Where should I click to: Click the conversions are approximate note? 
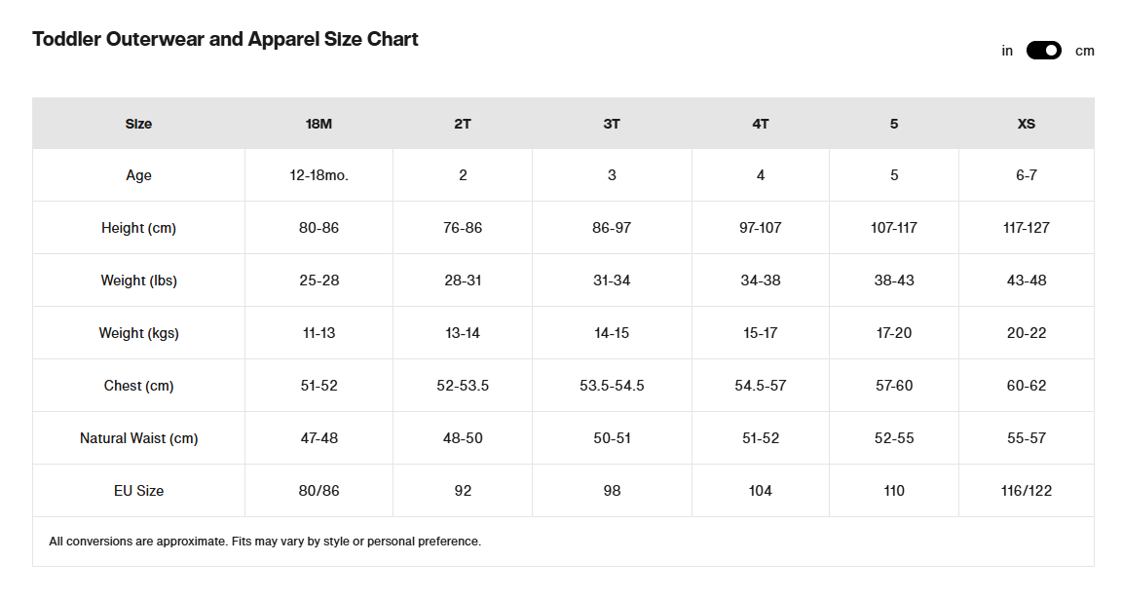tap(265, 542)
